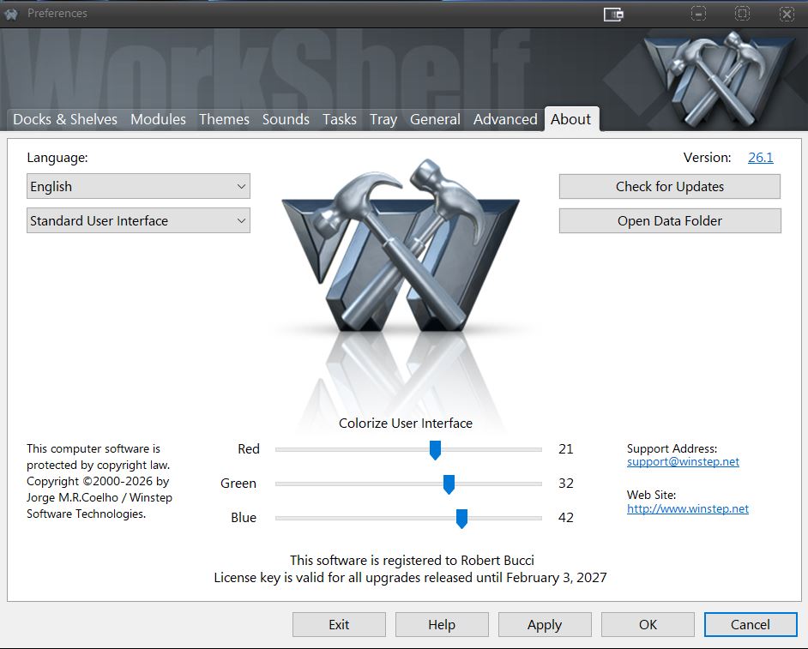This screenshot has width=808, height=649.
Task: Click the version 26.1 link
Action: (x=760, y=157)
